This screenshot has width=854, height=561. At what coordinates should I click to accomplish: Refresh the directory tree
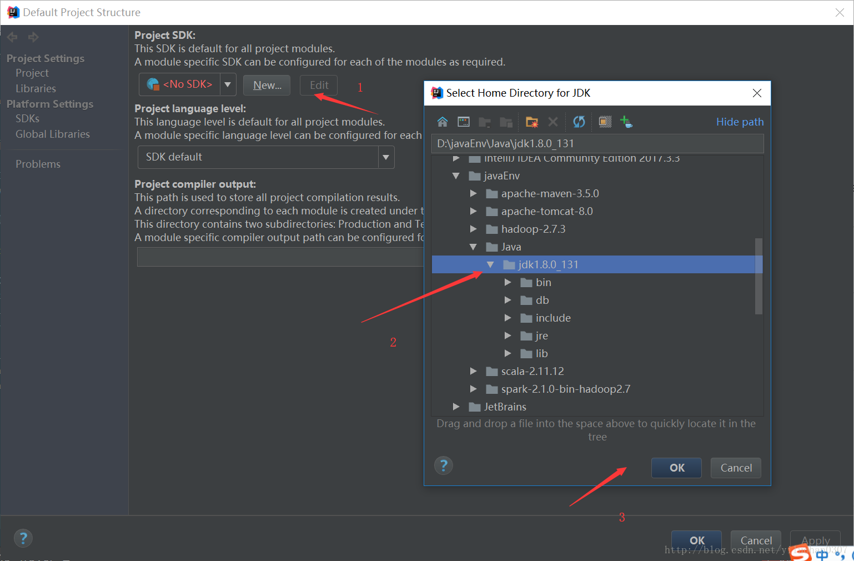579,122
